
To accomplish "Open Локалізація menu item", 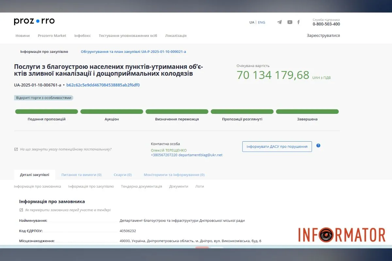I will pos(176,36).
